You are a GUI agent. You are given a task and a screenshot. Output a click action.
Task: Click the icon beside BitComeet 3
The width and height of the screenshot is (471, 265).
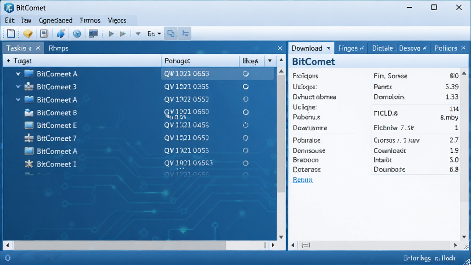[x=29, y=87]
